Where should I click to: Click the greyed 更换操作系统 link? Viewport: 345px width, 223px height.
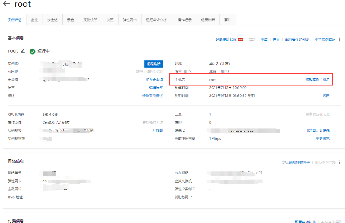[153, 122]
